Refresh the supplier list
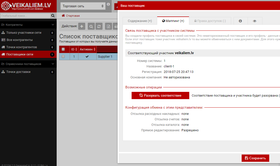The image size is (280, 166). tap(99, 26)
